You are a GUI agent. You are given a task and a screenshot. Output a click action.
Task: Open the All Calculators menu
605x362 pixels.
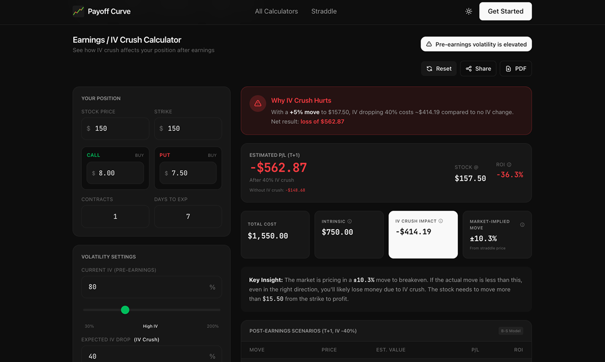(x=276, y=11)
